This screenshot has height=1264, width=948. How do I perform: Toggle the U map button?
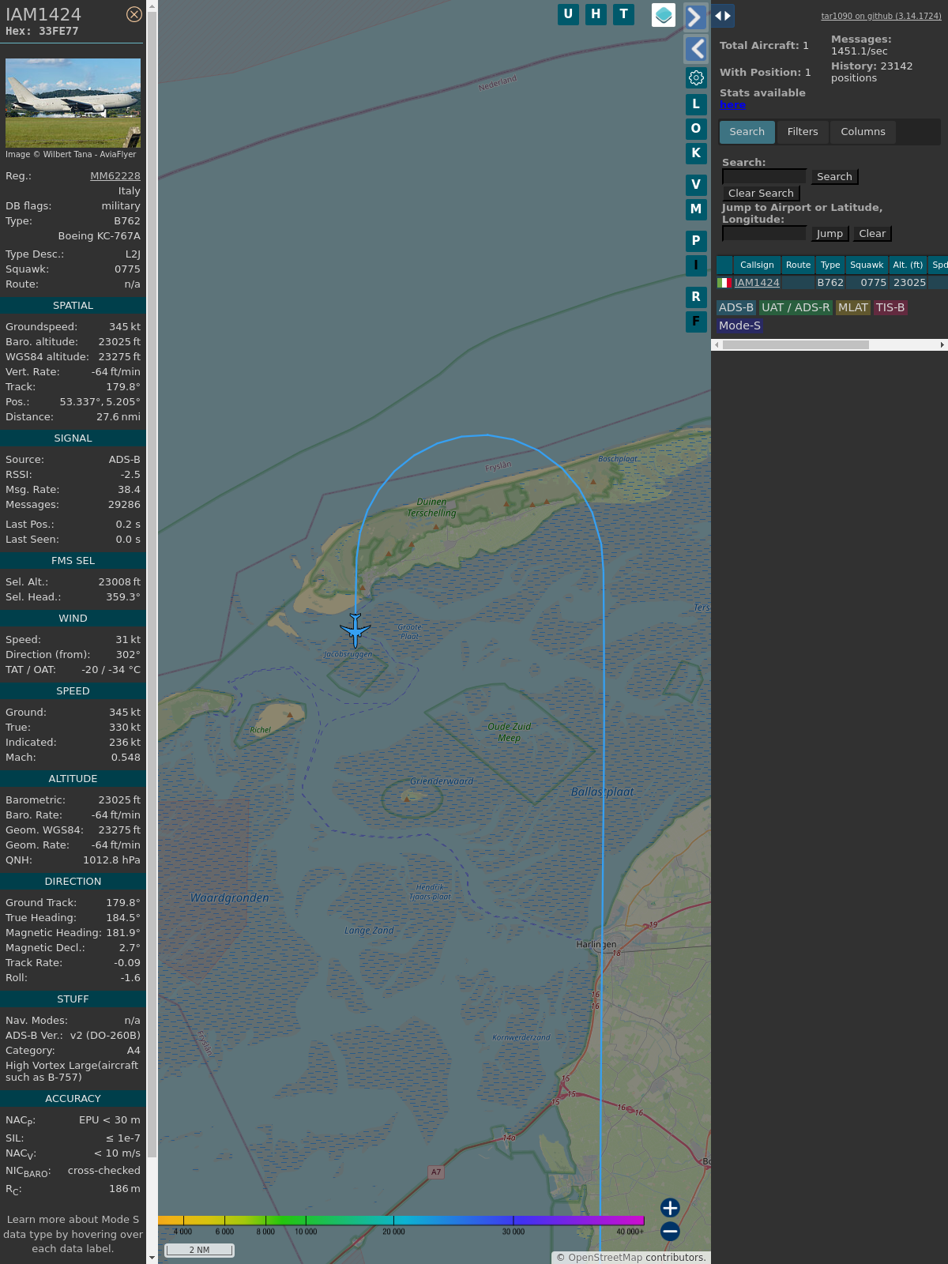tap(568, 14)
